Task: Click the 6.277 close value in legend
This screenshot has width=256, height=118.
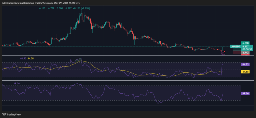Action: click(x=68, y=8)
